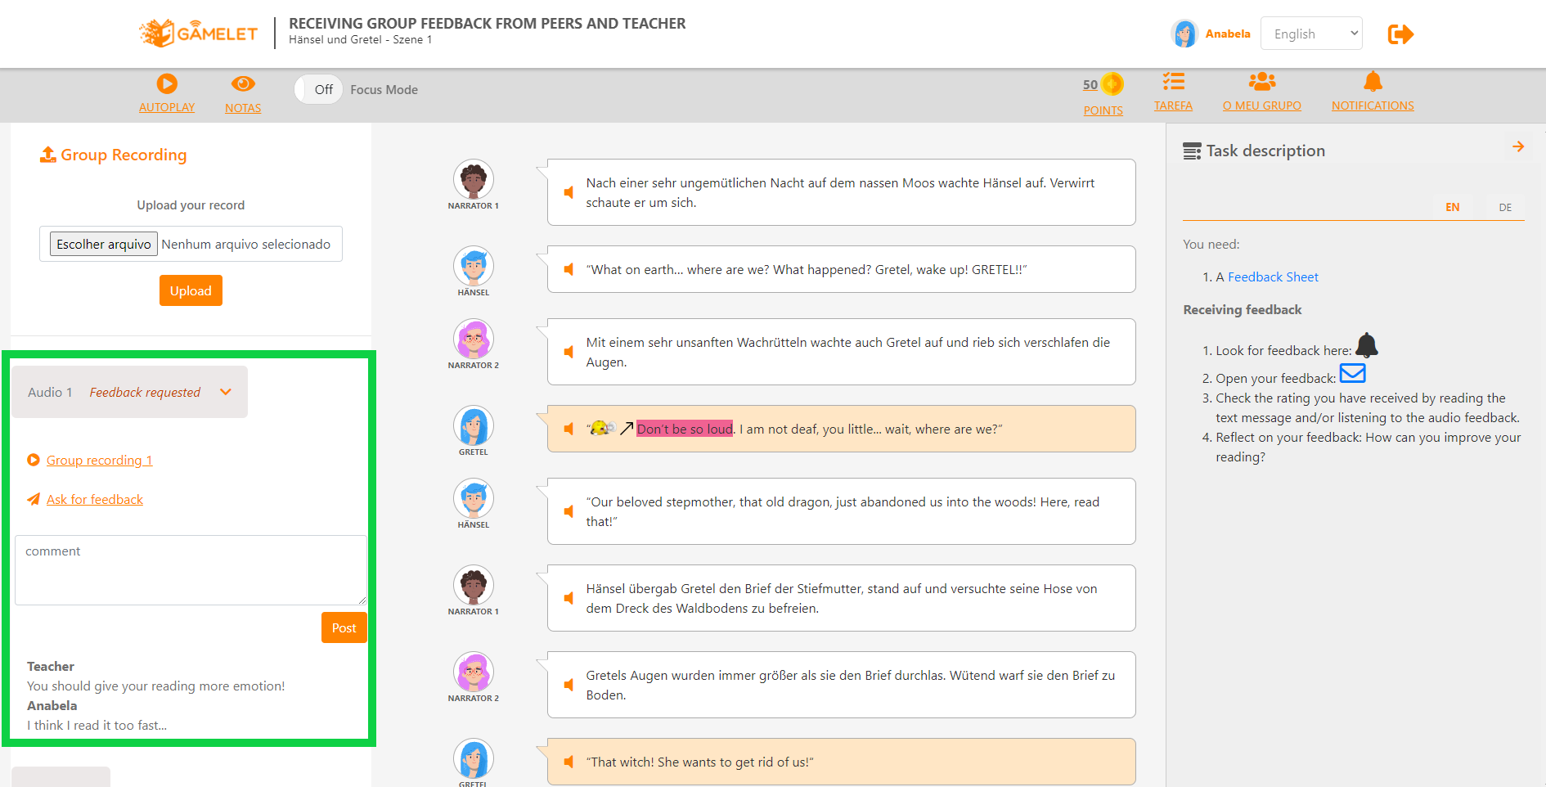Click Escolher arquivo file chooser
This screenshot has height=787, width=1546.
coord(104,244)
